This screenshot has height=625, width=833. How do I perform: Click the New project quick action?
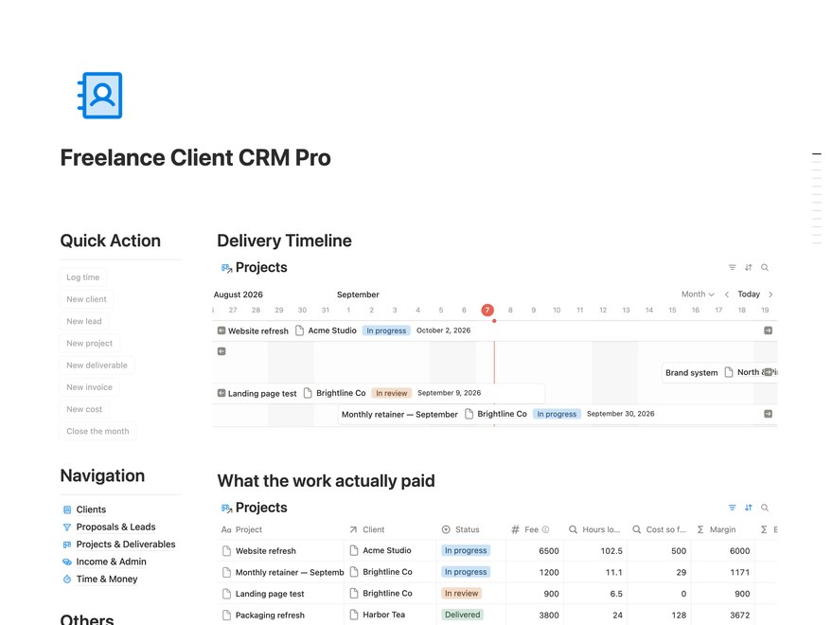(90, 344)
